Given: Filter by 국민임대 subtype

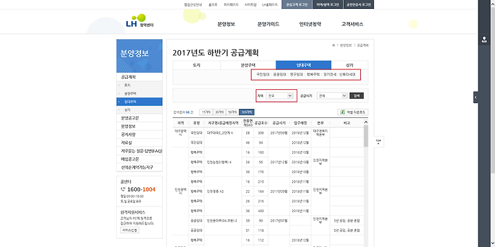Looking at the screenshot, I should point(263,75).
